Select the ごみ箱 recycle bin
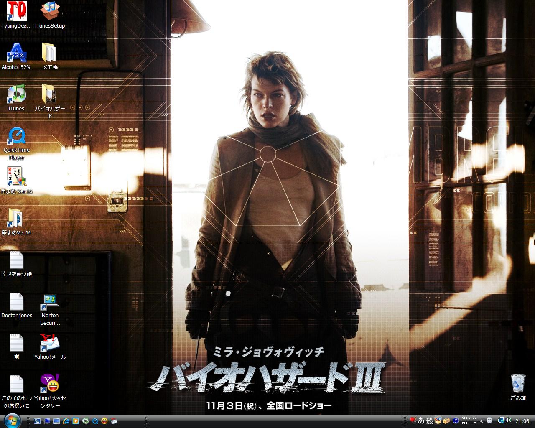This screenshot has width=535, height=428. click(518, 387)
